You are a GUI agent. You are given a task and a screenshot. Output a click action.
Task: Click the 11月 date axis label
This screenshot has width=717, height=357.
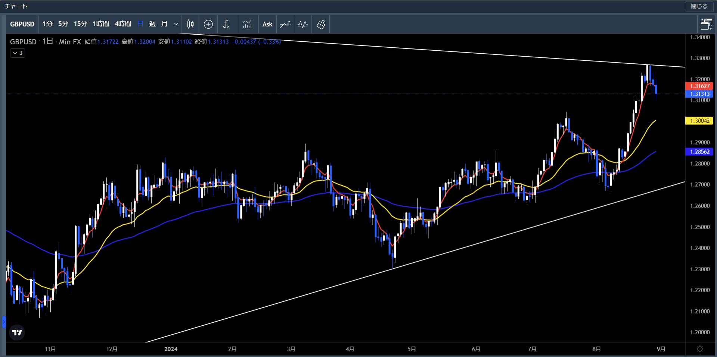(x=50, y=349)
